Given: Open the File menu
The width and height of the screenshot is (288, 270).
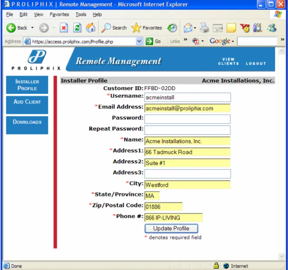Looking at the screenshot, I should point(10,14).
